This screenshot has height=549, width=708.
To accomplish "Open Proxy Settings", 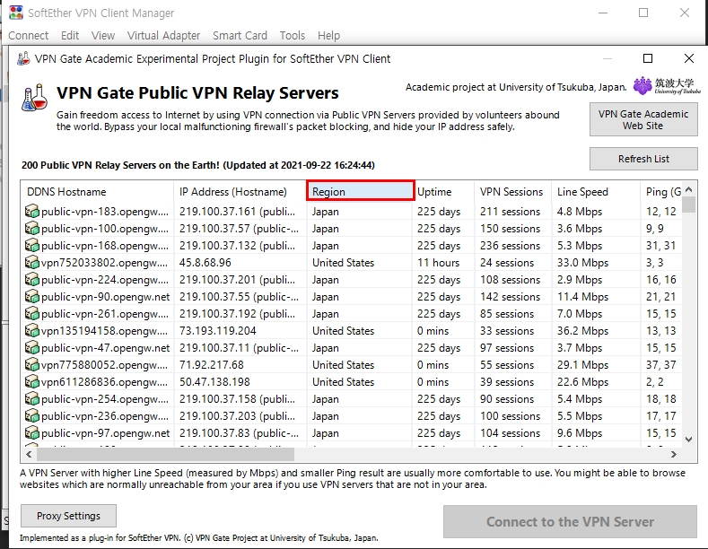I will click(68, 516).
